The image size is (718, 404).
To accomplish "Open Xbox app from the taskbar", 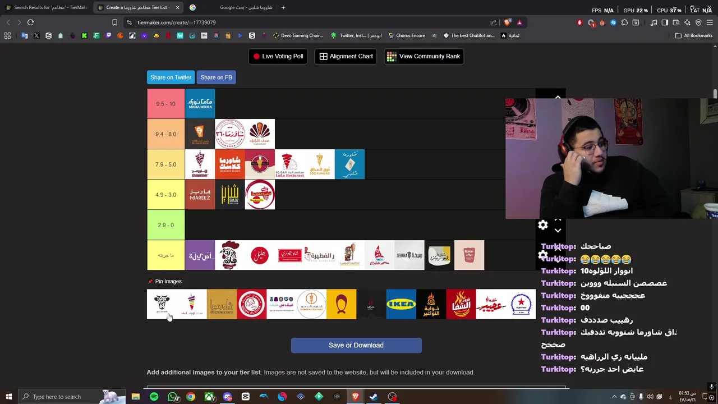I will [209, 397].
